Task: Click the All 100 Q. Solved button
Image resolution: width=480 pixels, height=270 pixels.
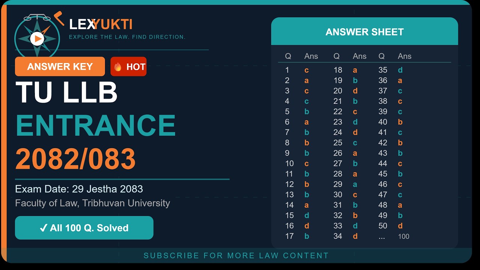Action: coord(84,228)
